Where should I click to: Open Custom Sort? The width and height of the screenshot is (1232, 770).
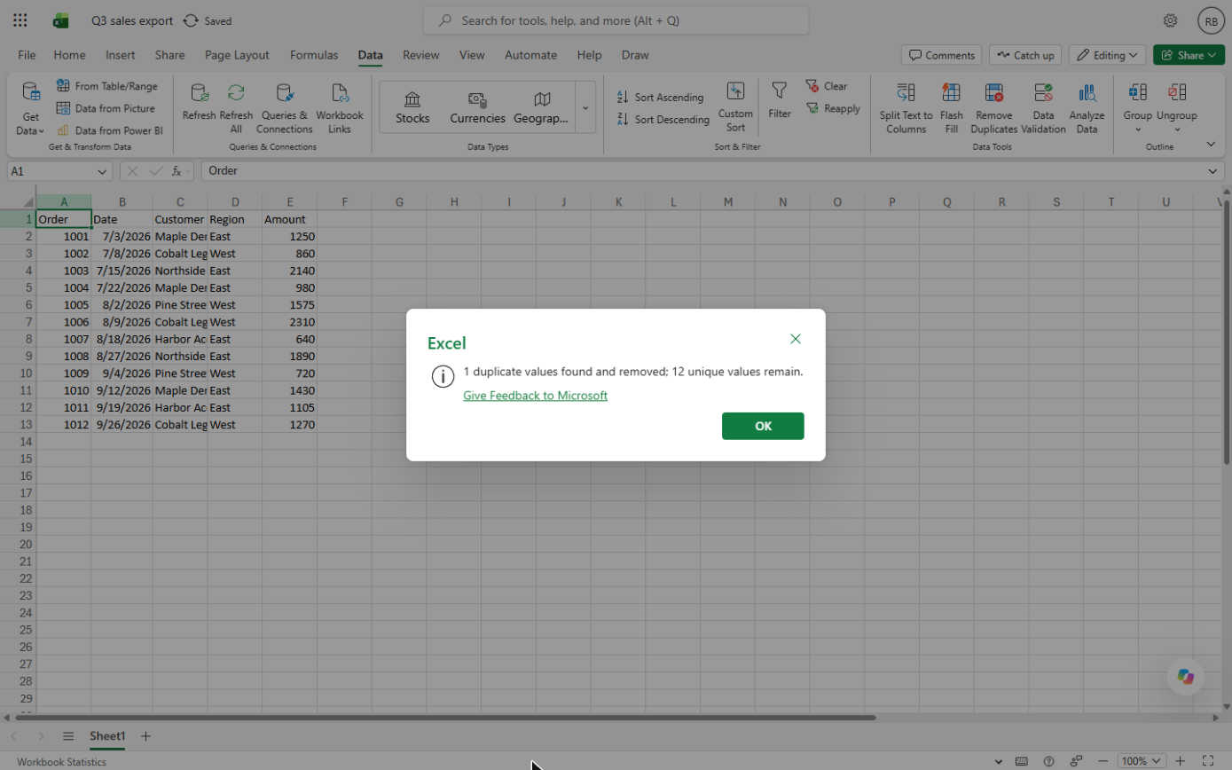tap(735, 107)
